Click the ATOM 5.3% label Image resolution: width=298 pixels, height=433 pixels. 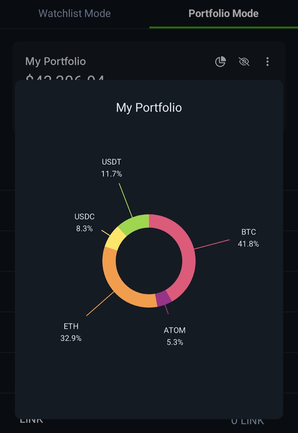tap(175, 336)
